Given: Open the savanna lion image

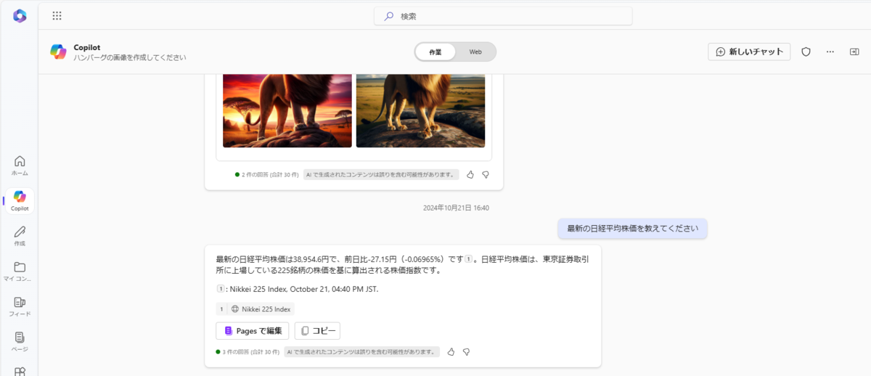Looking at the screenshot, I should pyautogui.click(x=420, y=110).
